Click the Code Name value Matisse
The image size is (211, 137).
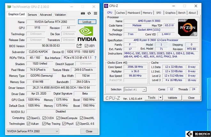coord(137,25)
